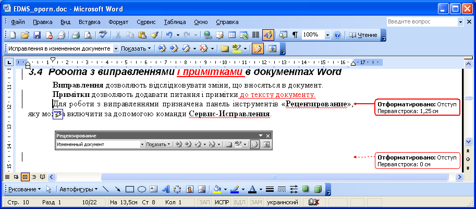
Task: Click the Paste clipboard icon
Action: pyautogui.click(x=142, y=35)
